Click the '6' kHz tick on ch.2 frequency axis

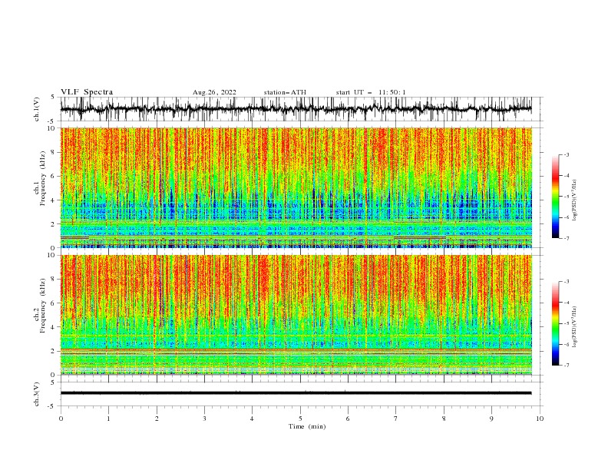55,303
